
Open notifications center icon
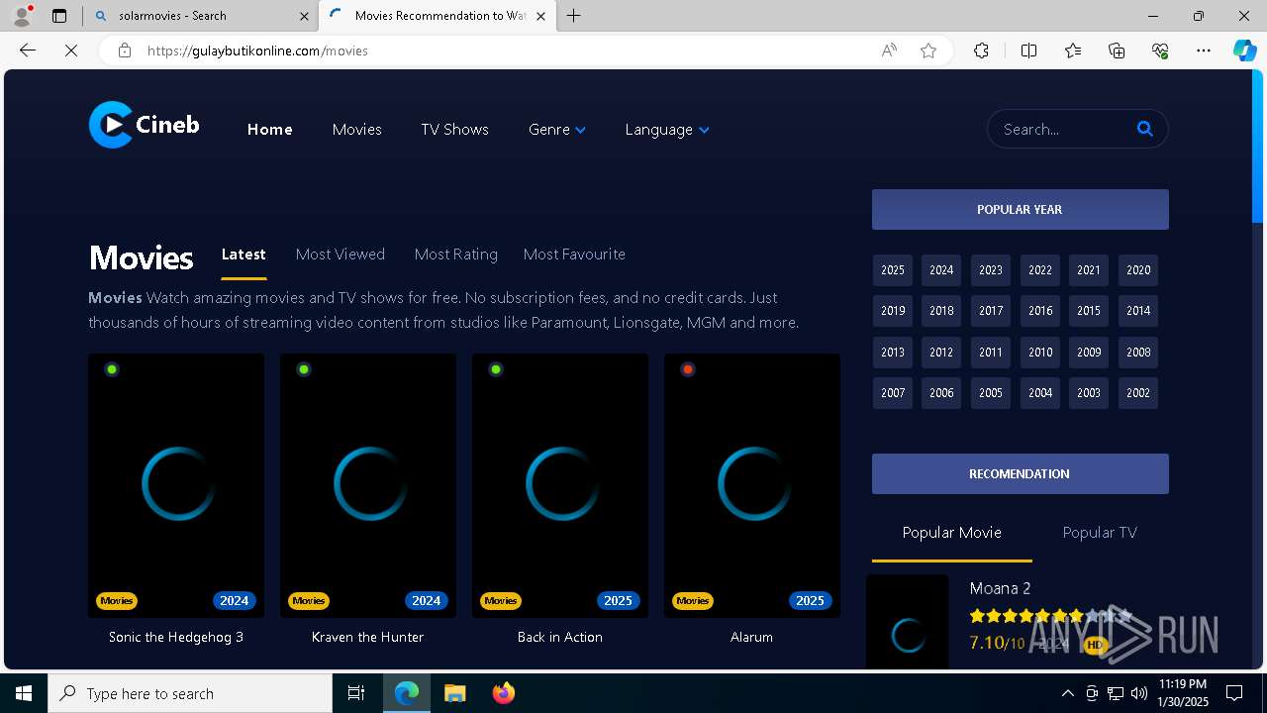coord(1234,693)
